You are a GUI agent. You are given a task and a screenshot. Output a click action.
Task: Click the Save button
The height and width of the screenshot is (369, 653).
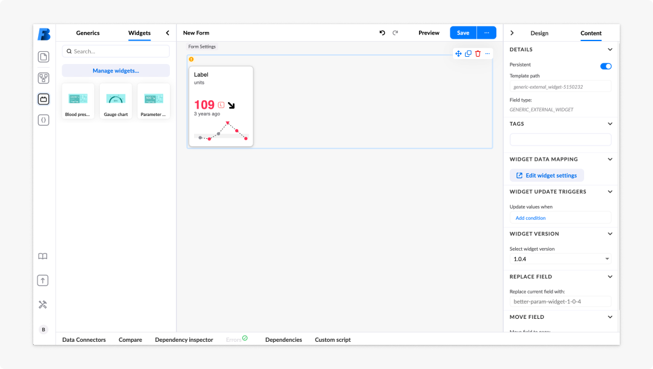tap(463, 33)
